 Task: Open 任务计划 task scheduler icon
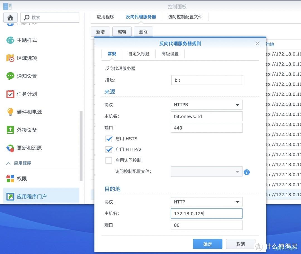[x=10, y=94]
